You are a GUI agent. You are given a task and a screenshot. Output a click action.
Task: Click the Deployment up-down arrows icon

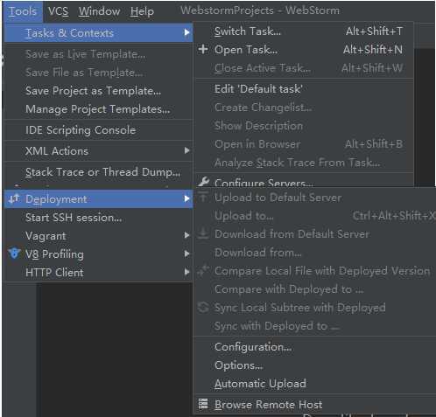coord(14,198)
